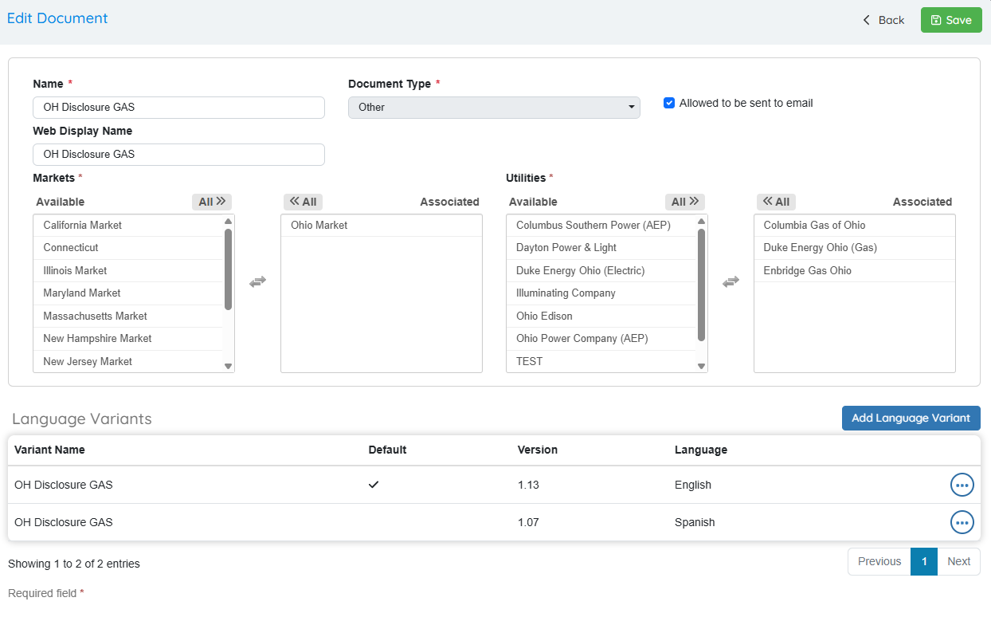
Task: Open actions menu for English variant row
Action: 962,485
